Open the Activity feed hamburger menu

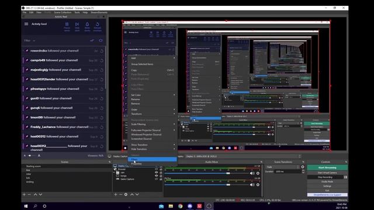[26, 24]
